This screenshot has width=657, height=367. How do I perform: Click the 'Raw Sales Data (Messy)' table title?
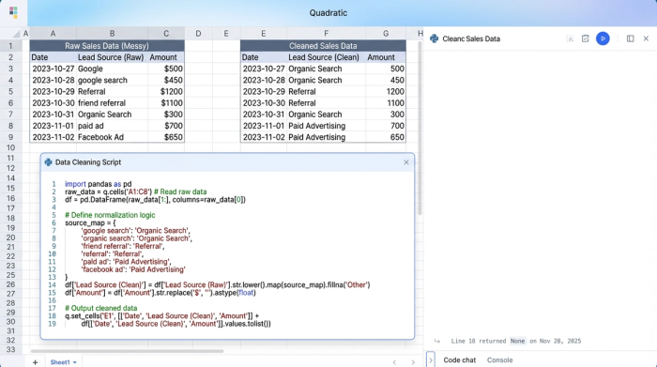coord(107,46)
